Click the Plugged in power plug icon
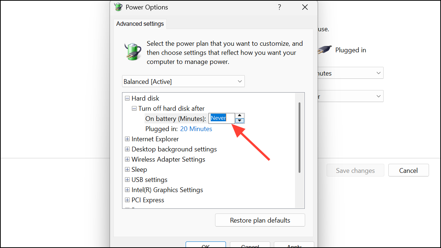The width and height of the screenshot is (441, 248). pos(324,50)
